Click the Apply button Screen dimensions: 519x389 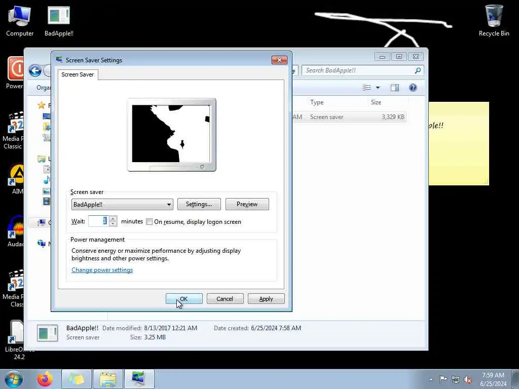tap(266, 299)
